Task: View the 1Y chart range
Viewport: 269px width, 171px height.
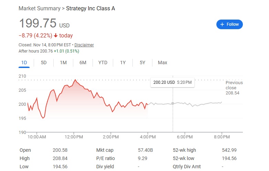Action: click(123, 62)
